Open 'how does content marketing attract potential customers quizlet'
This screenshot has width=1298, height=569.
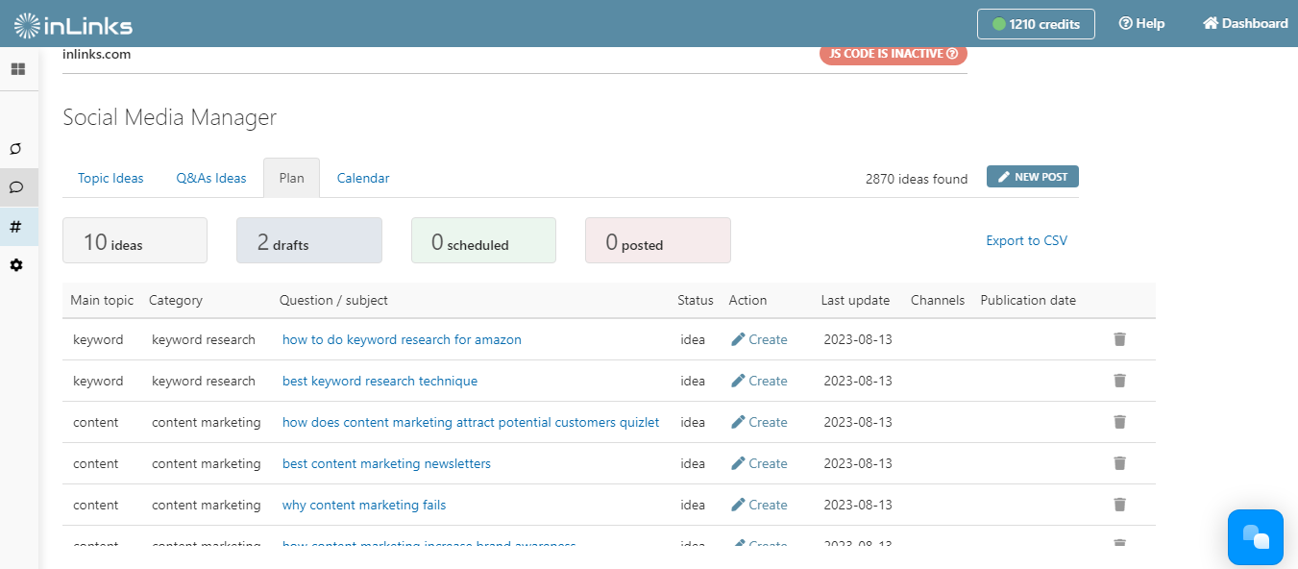[471, 422]
